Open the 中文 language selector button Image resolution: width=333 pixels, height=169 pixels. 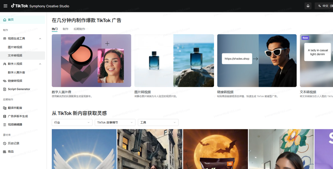click(324, 6)
